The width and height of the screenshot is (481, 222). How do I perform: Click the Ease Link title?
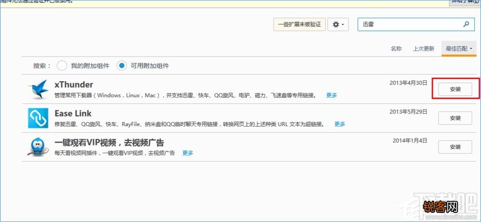tap(73, 113)
